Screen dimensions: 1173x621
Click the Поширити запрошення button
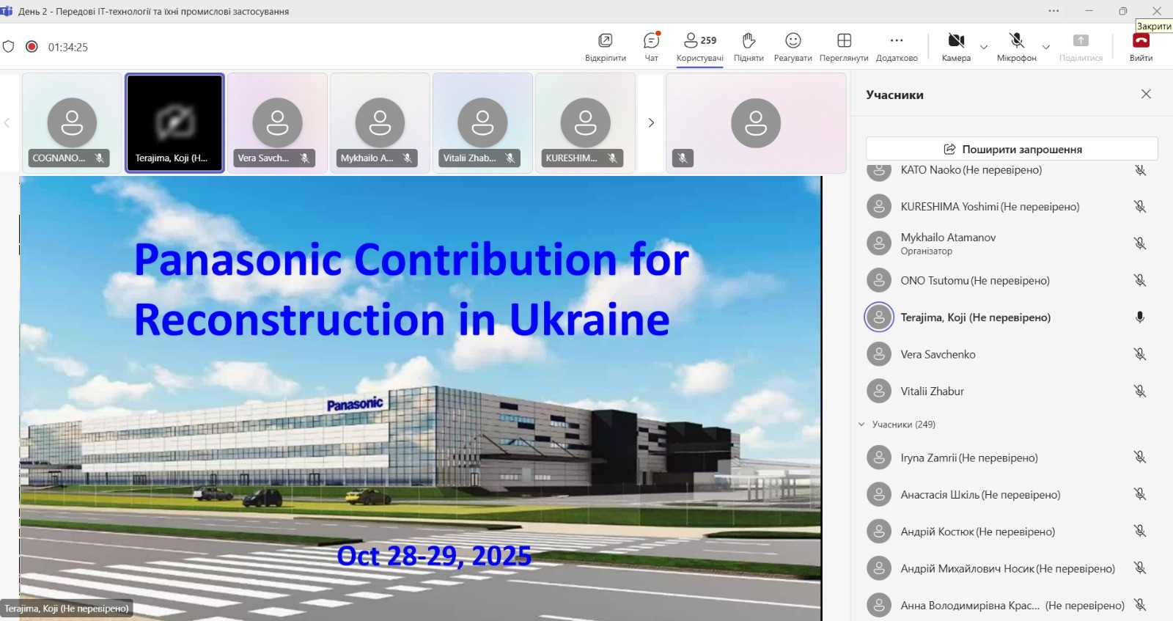pyautogui.click(x=1012, y=149)
